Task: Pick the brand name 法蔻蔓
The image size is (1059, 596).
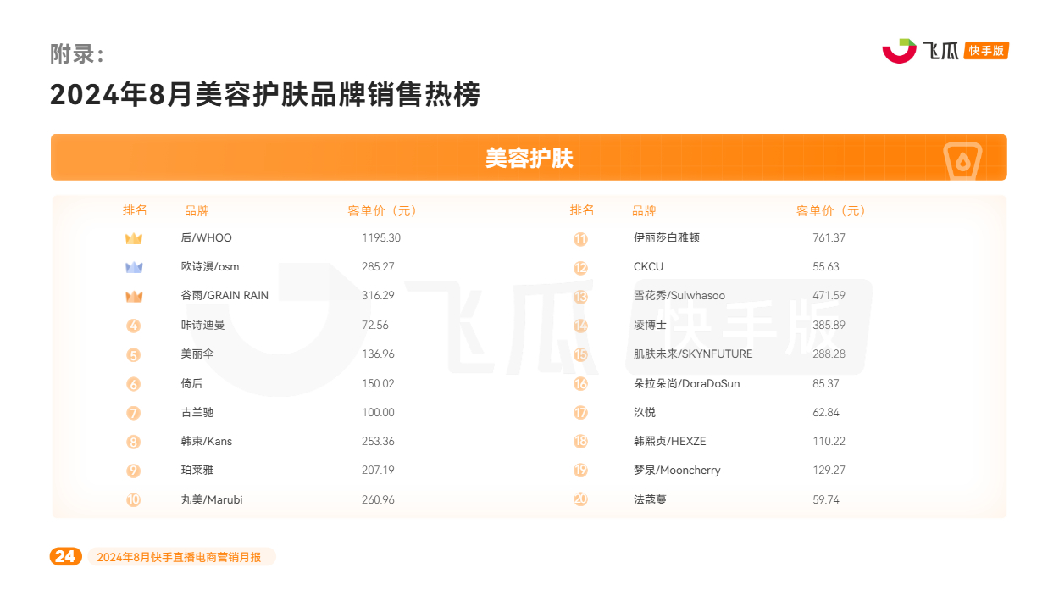Action: coord(651,499)
